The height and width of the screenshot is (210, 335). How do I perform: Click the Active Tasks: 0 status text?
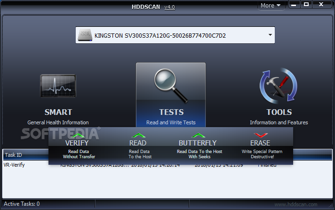pos(22,204)
